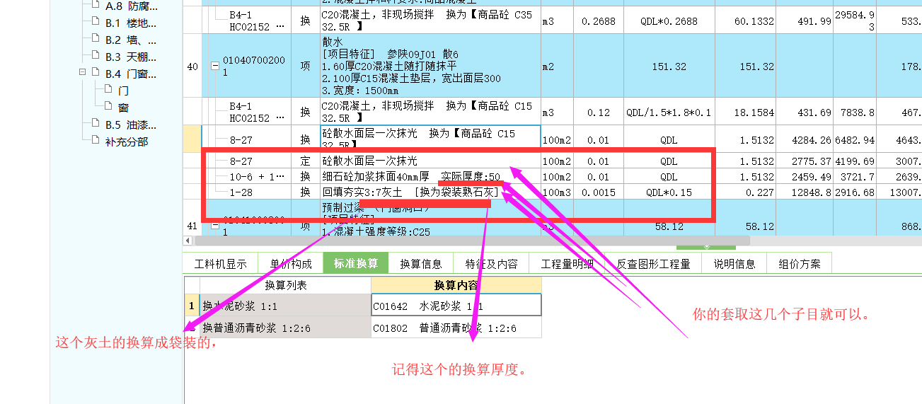Click formula cell QDL*0.15

click(x=669, y=192)
